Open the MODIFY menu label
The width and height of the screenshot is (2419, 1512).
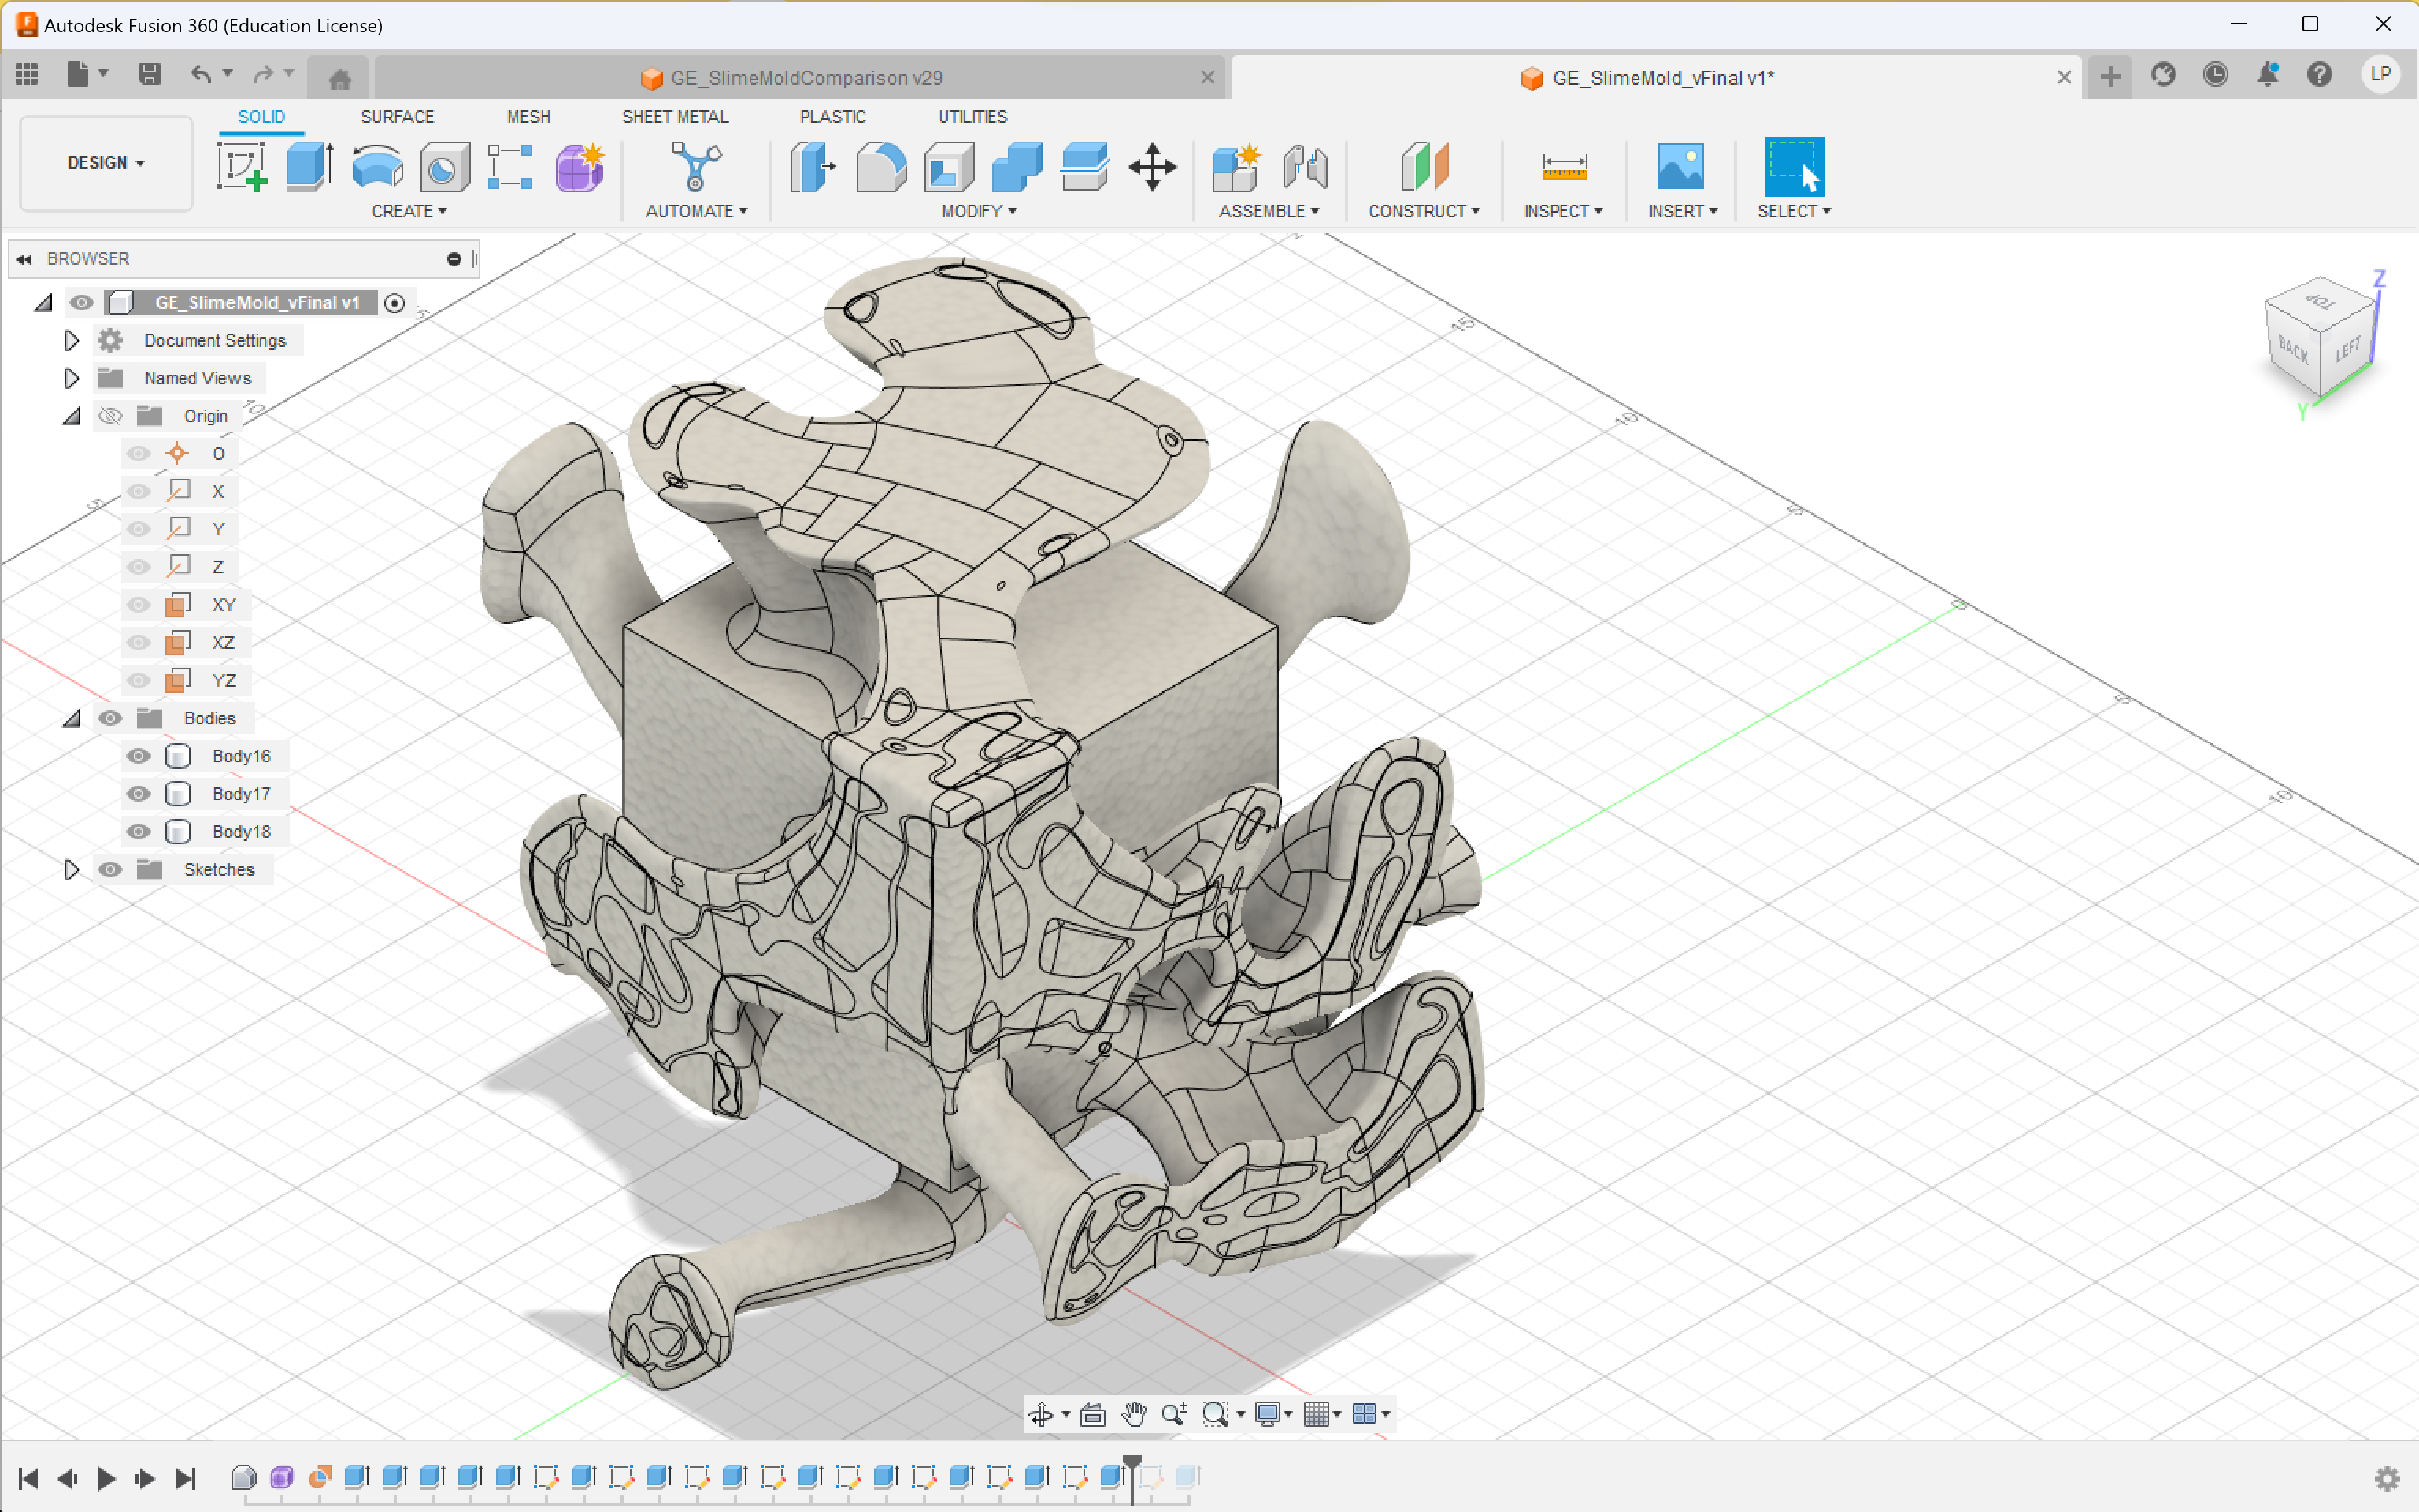coord(977,211)
